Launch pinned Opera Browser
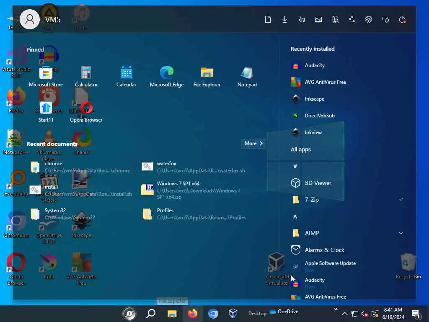Viewport: 429px width, 322px height. tap(86, 112)
